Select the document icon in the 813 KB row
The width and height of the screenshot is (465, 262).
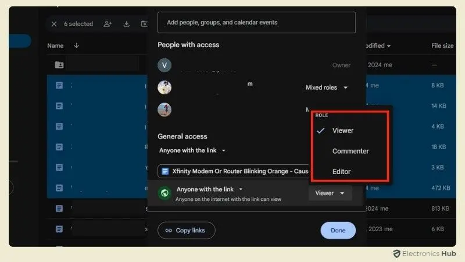coord(59,208)
